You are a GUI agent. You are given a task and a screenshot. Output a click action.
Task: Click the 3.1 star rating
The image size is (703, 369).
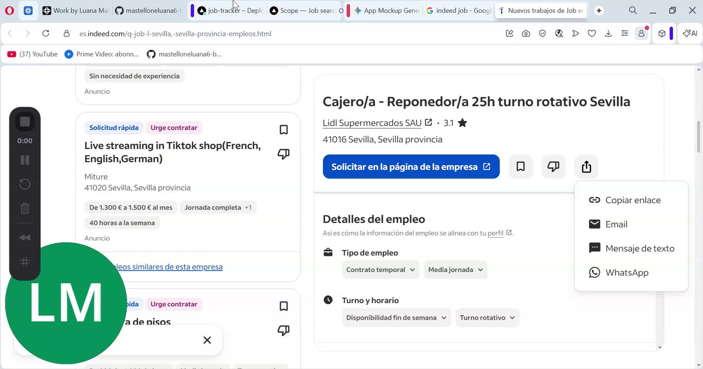pos(455,123)
